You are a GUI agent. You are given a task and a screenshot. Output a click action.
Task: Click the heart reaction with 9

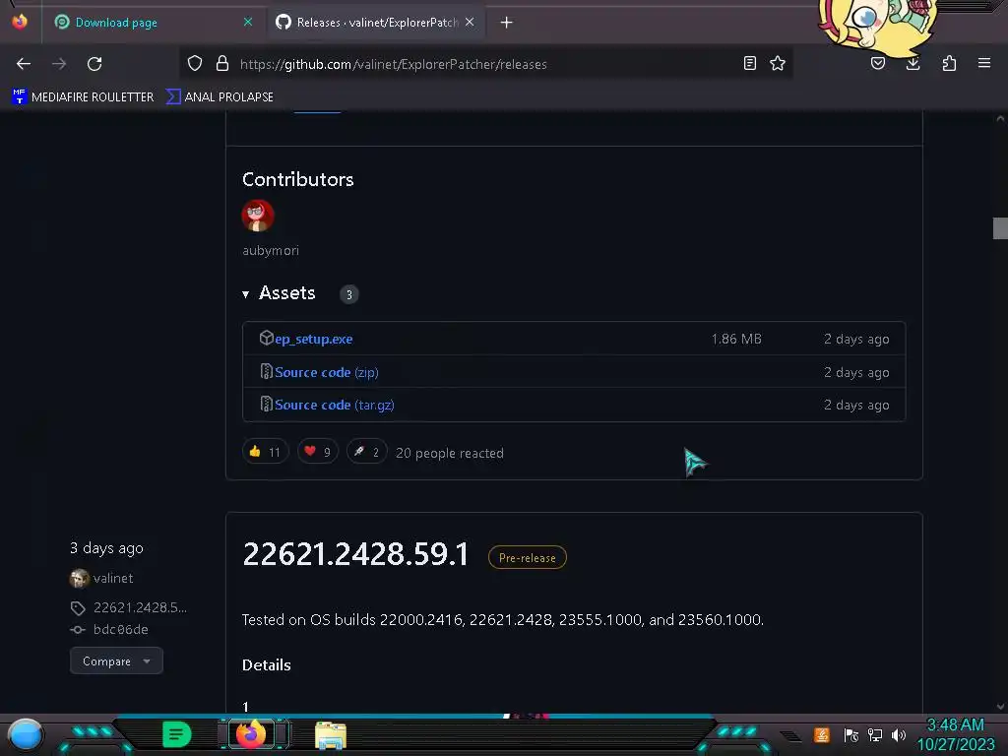(x=318, y=452)
